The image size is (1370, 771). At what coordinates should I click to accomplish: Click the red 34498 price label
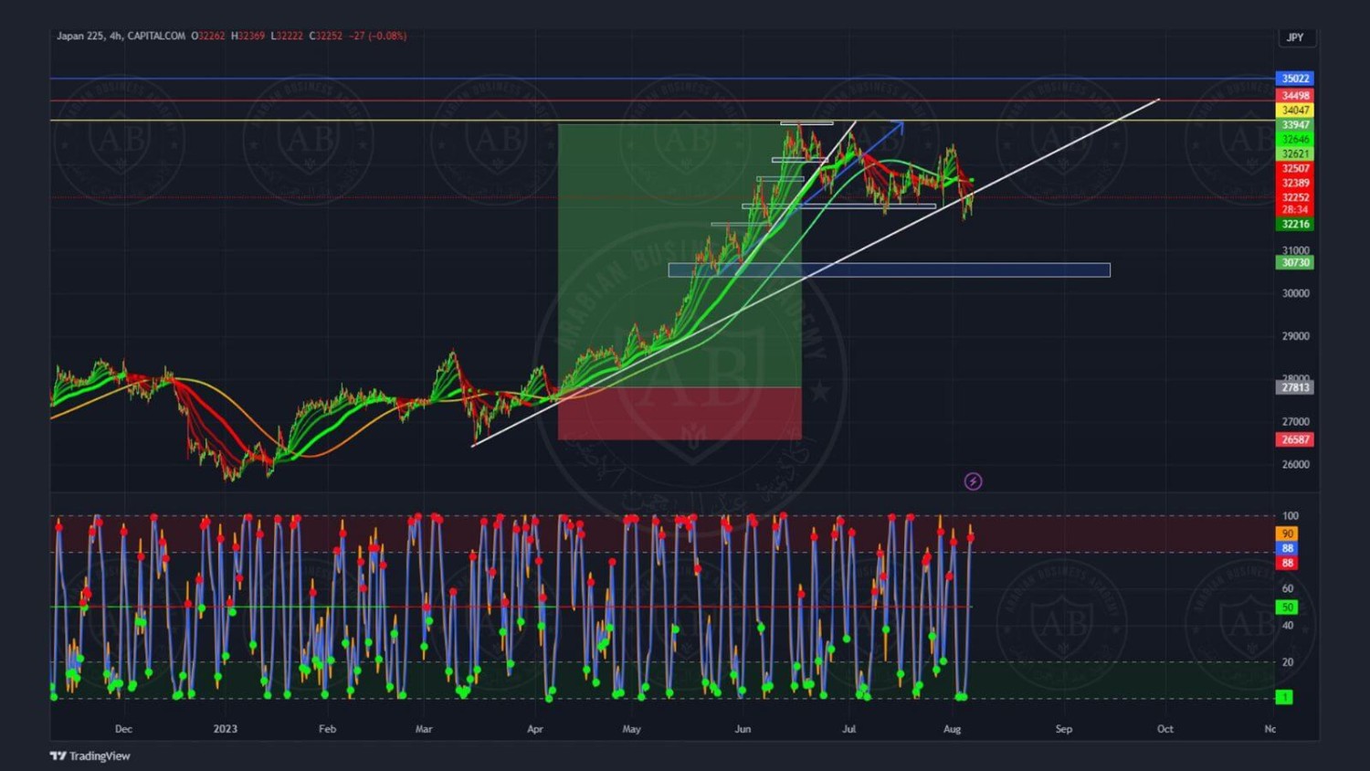point(1294,95)
